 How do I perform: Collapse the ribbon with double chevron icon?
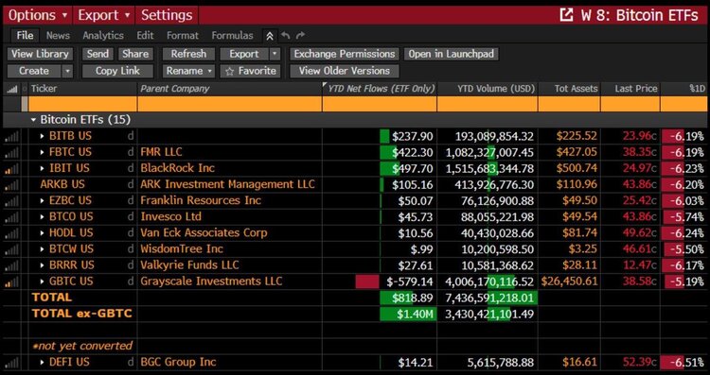270,36
